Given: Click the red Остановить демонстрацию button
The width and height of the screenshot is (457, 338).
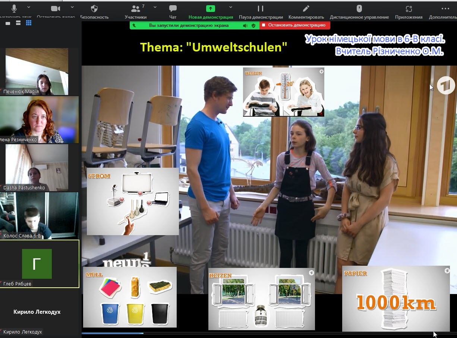Looking at the screenshot, I should (x=294, y=25).
